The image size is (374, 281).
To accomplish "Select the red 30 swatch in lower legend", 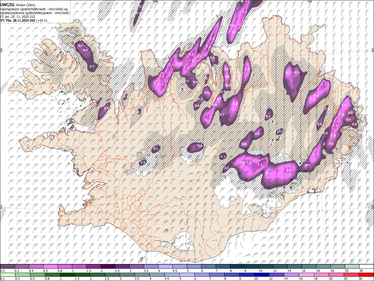I will tap(366, 275).
